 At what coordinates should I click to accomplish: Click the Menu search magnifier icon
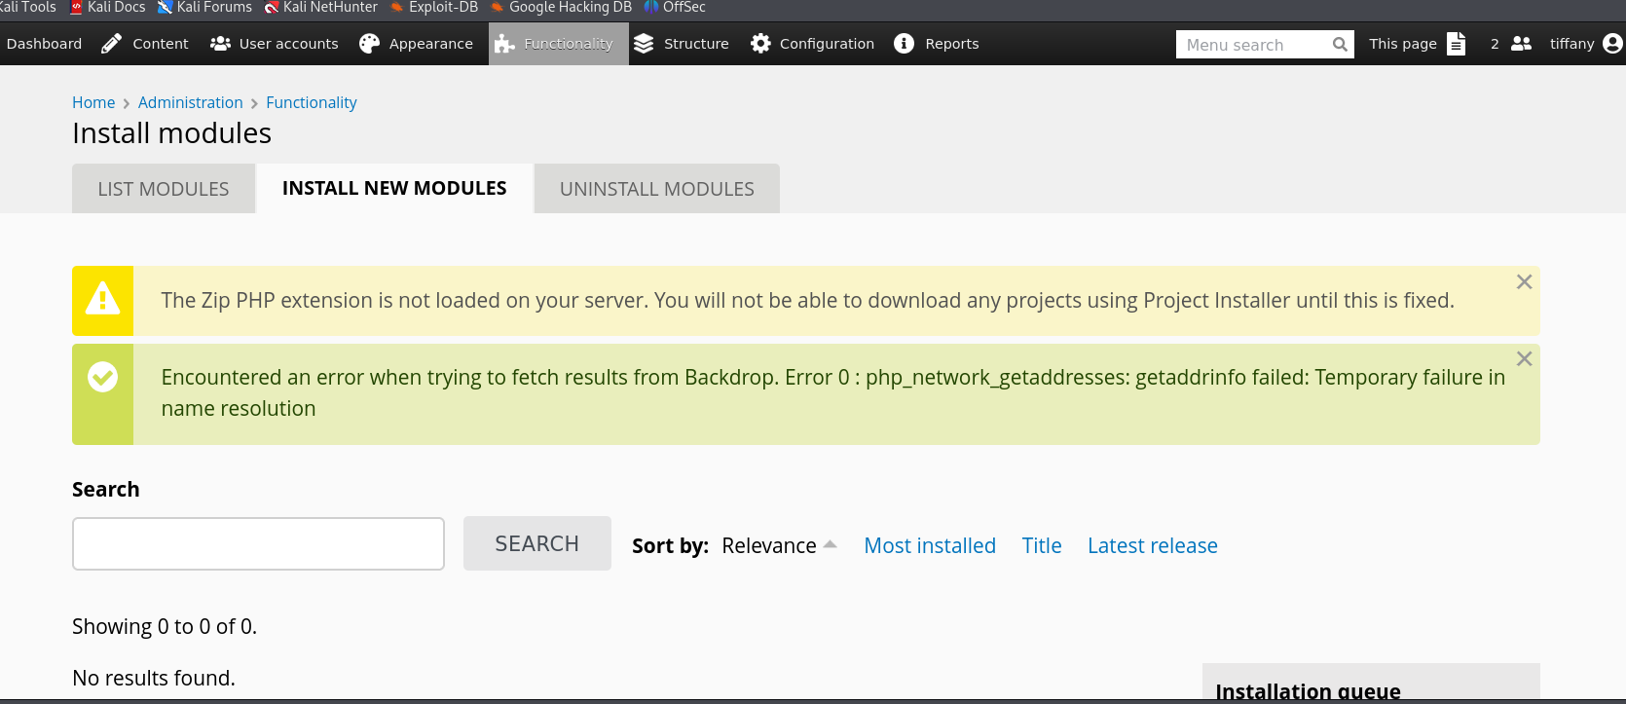(x=1340, y=45)
